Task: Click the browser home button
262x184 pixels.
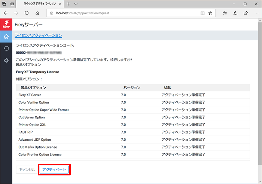Action: click(37, 13)
